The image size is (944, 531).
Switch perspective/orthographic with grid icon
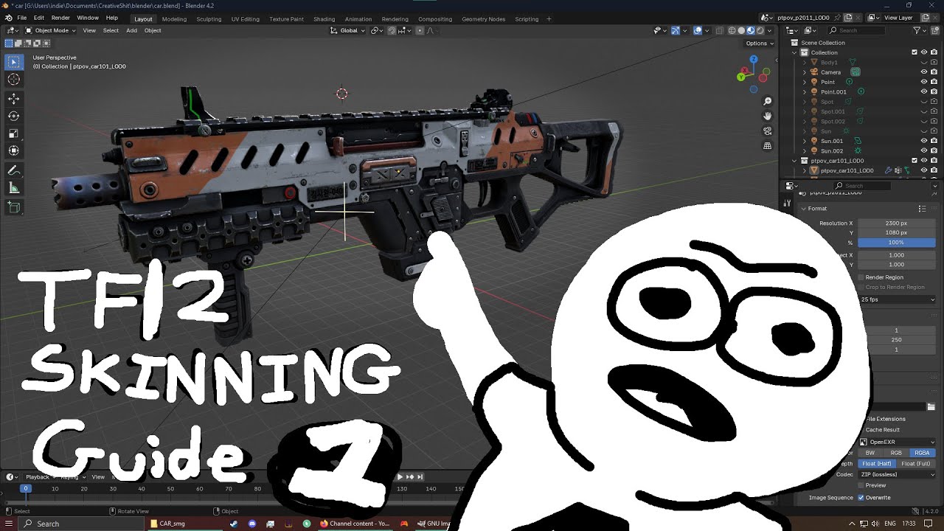[x=767, y=146]
